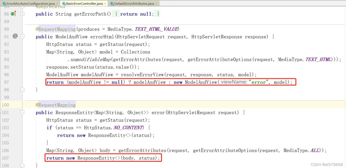
Task: Switch to the DefaultErrorAttributes.java tab
Action: 134,3
